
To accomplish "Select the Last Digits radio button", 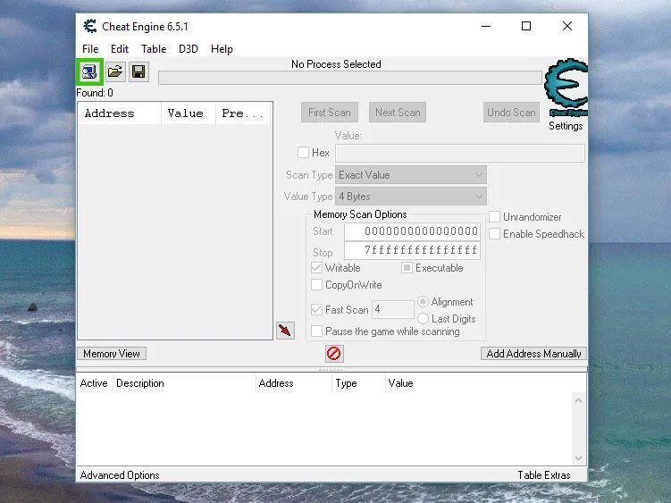I will (423, 318).
